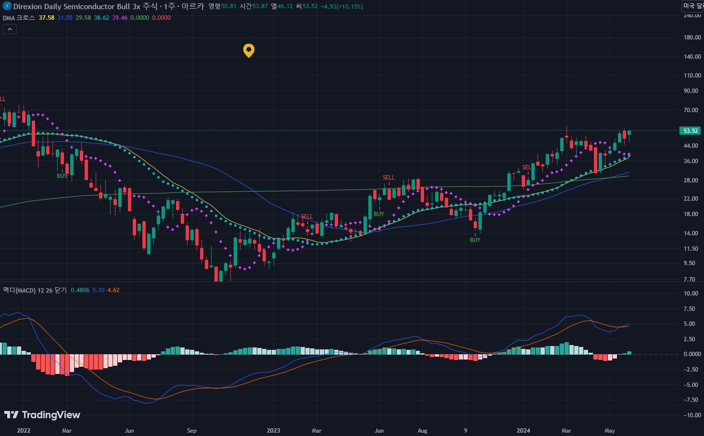Image resolution: width=704 pixels, height=436 pixels.
Task: Click the low value 46.12 in header
Action: point(285,6)
